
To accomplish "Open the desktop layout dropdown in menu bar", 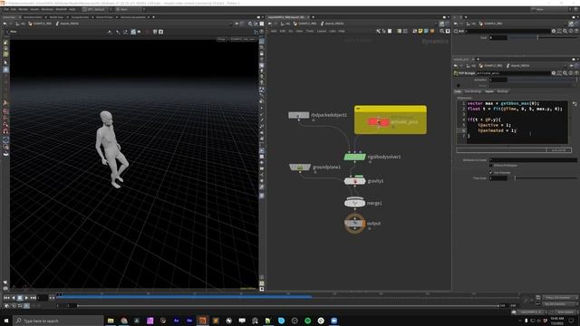I will point(96,9).
